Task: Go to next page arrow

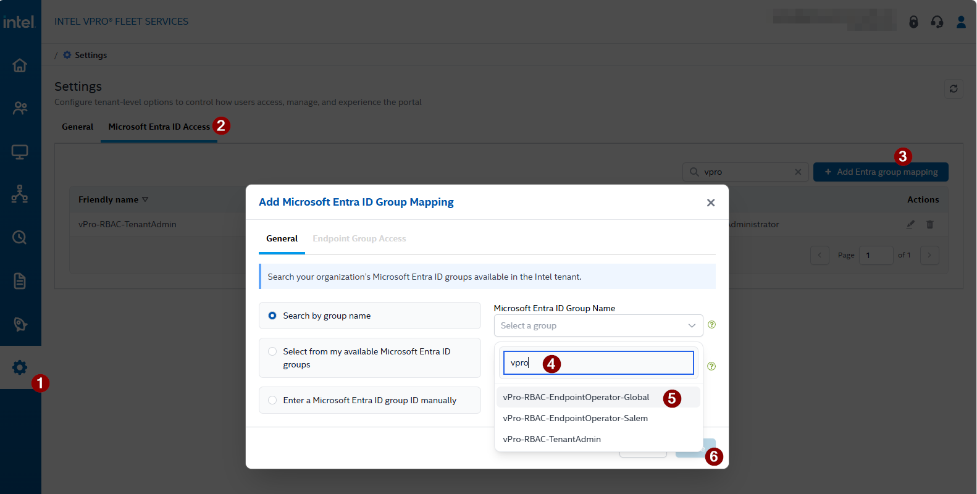Action: [929, 255]
